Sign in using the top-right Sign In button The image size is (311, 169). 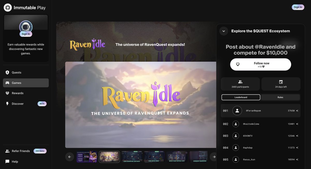point(298,7)
